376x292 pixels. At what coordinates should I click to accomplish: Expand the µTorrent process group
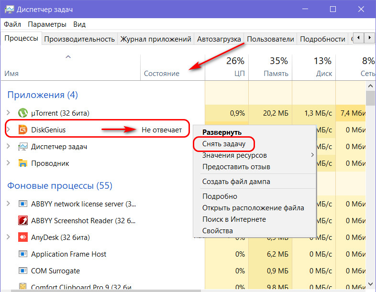(x=8, y=113)
